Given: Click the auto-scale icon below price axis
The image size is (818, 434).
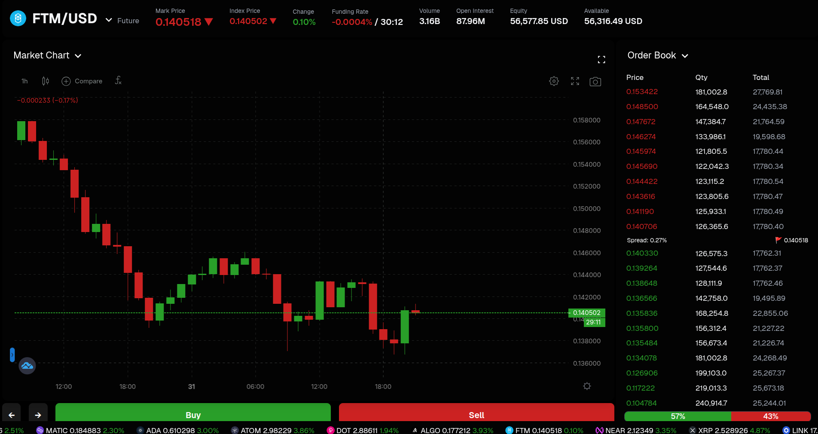Looking at the screenshot, I should point(587,386).
